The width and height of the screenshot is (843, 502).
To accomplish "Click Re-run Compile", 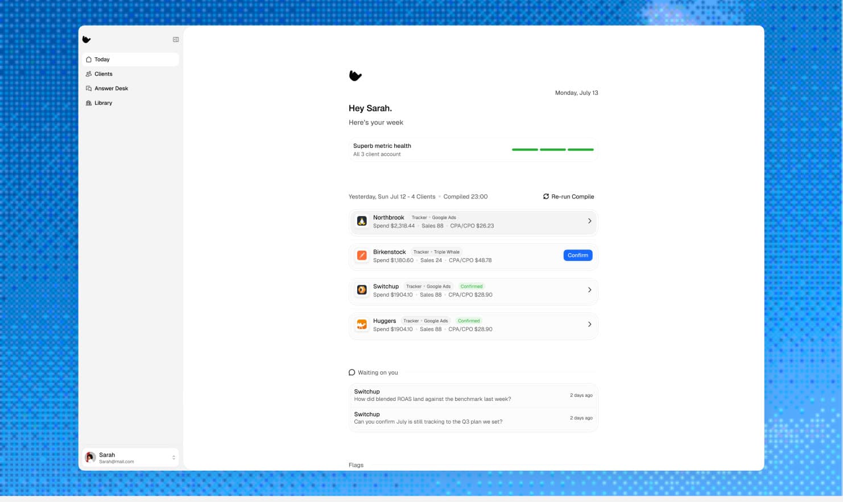I will (568, 197).
